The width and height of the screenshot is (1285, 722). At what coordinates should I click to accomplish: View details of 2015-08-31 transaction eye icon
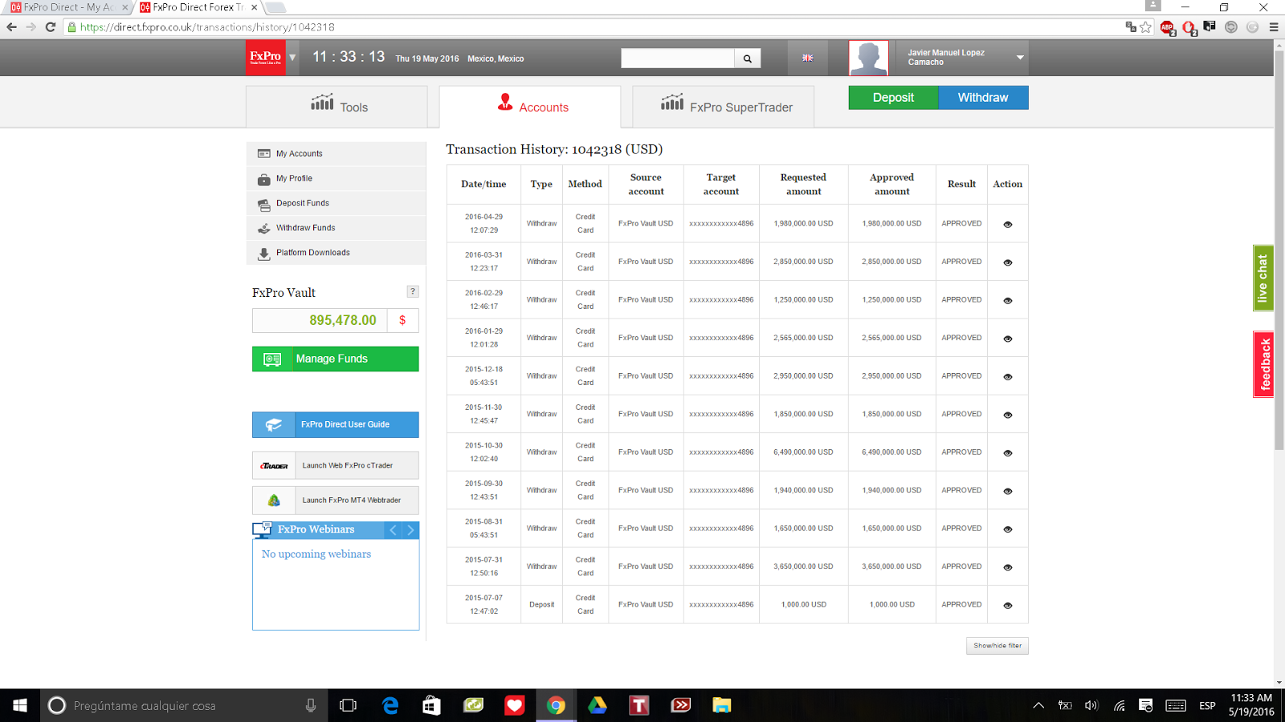[1008, 529]
